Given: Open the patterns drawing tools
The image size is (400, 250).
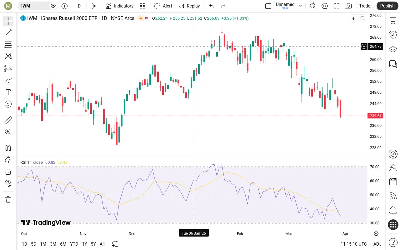Looking at the screenshot, I should point(8,56).
